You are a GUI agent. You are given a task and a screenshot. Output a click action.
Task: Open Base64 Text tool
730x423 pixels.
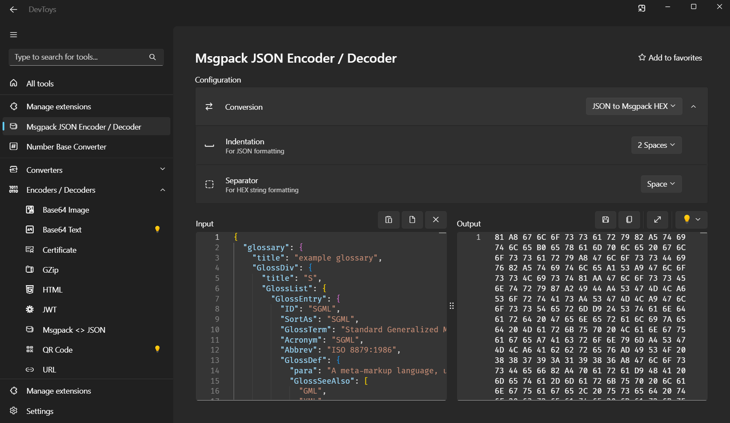point(86,229)
